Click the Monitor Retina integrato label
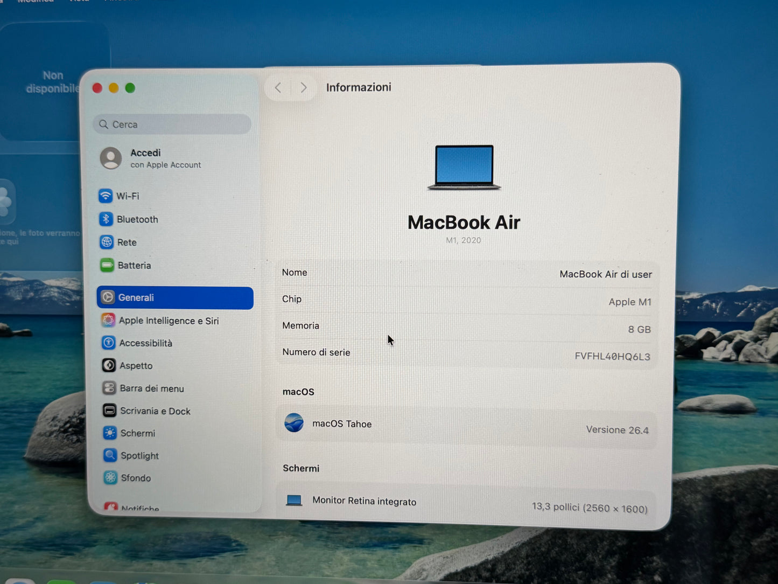The image size is (778, 584). [x=365, y=500]
